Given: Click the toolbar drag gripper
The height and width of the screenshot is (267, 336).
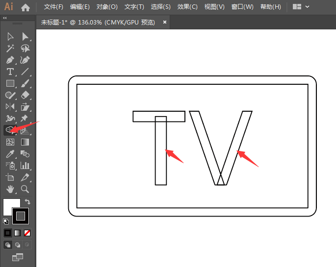Looking at the screenshot, I should click(17, 24).
